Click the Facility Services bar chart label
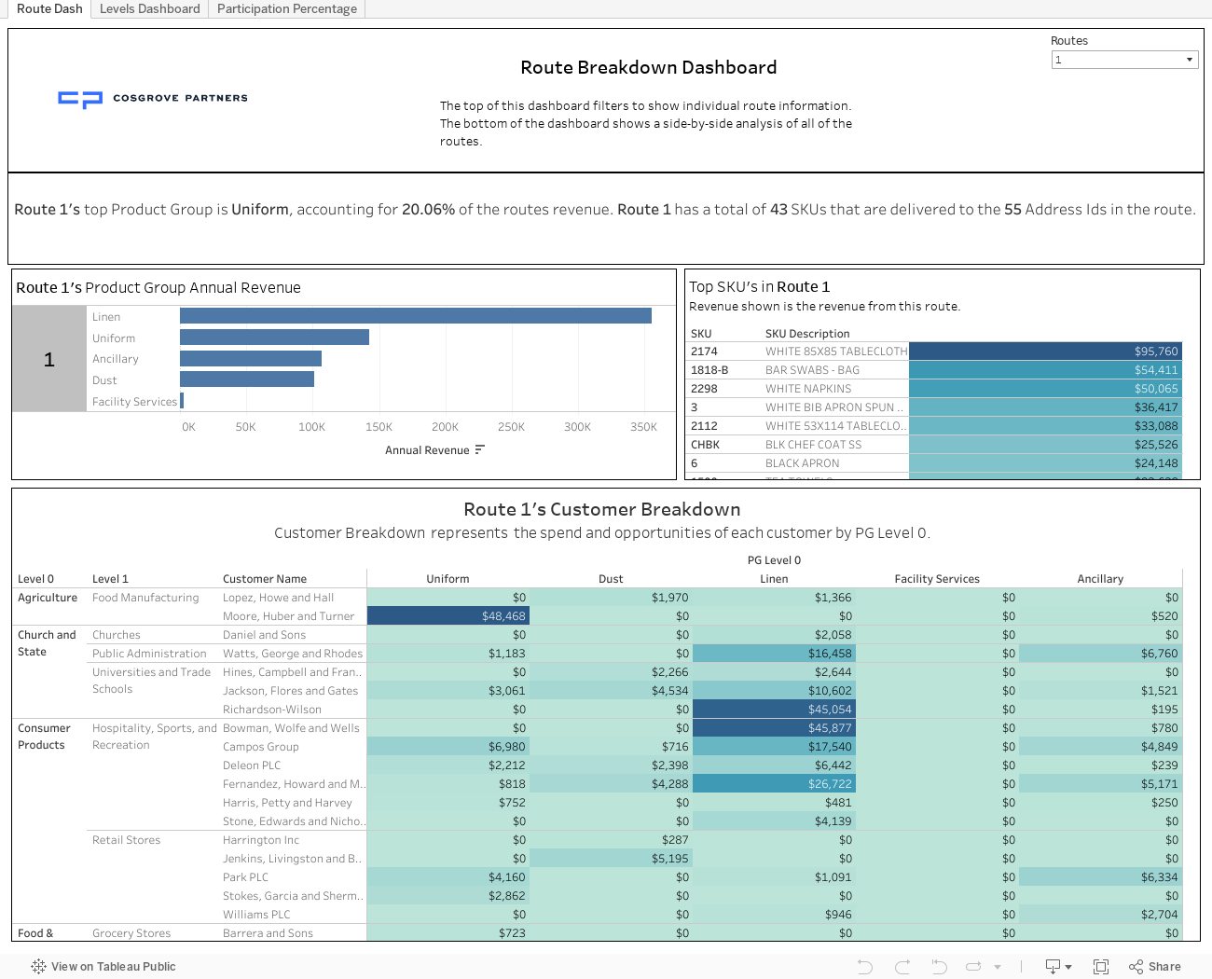1212x979 pixels. click(134, 402)
